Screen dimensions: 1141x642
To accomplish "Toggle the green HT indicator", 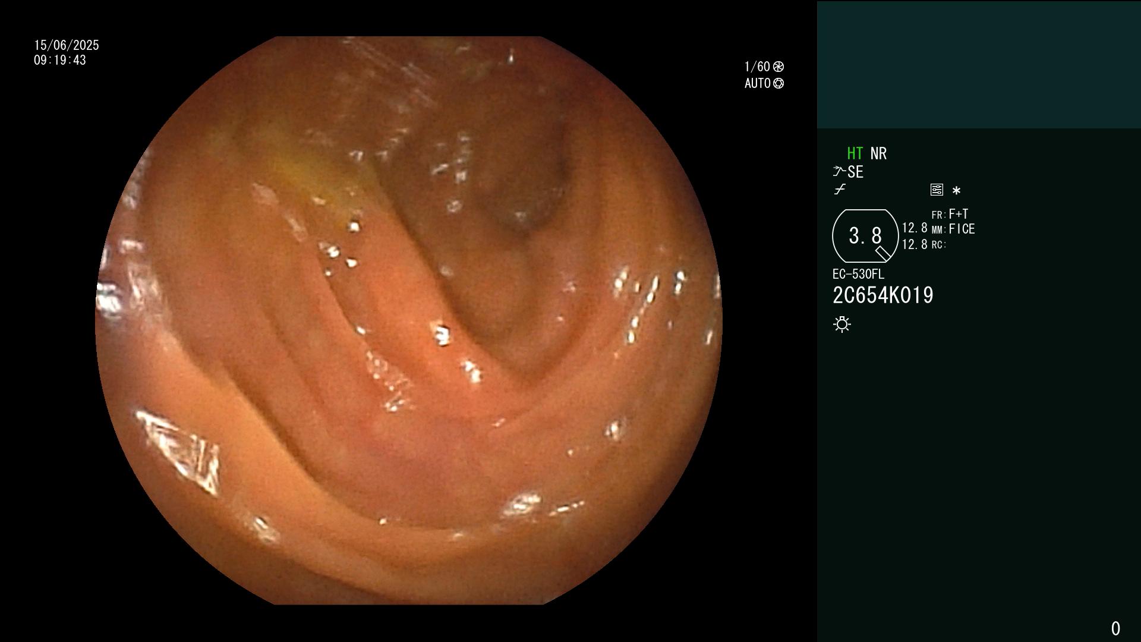I will click(x=855, y=153).
